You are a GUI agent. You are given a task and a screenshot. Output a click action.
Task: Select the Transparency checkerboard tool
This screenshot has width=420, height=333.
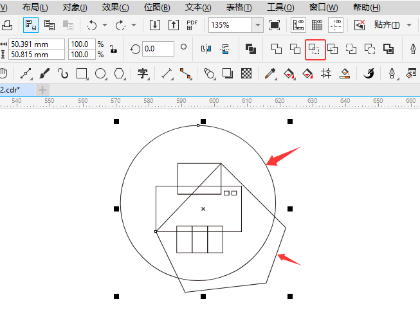click(x=246, y=73)
